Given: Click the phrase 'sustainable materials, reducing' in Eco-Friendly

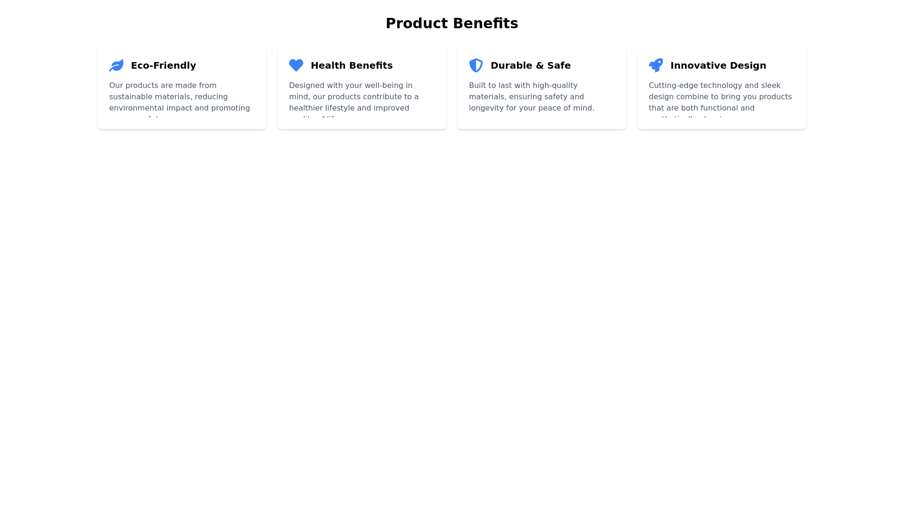Looking at the screenshot, I should coord(169,97).
